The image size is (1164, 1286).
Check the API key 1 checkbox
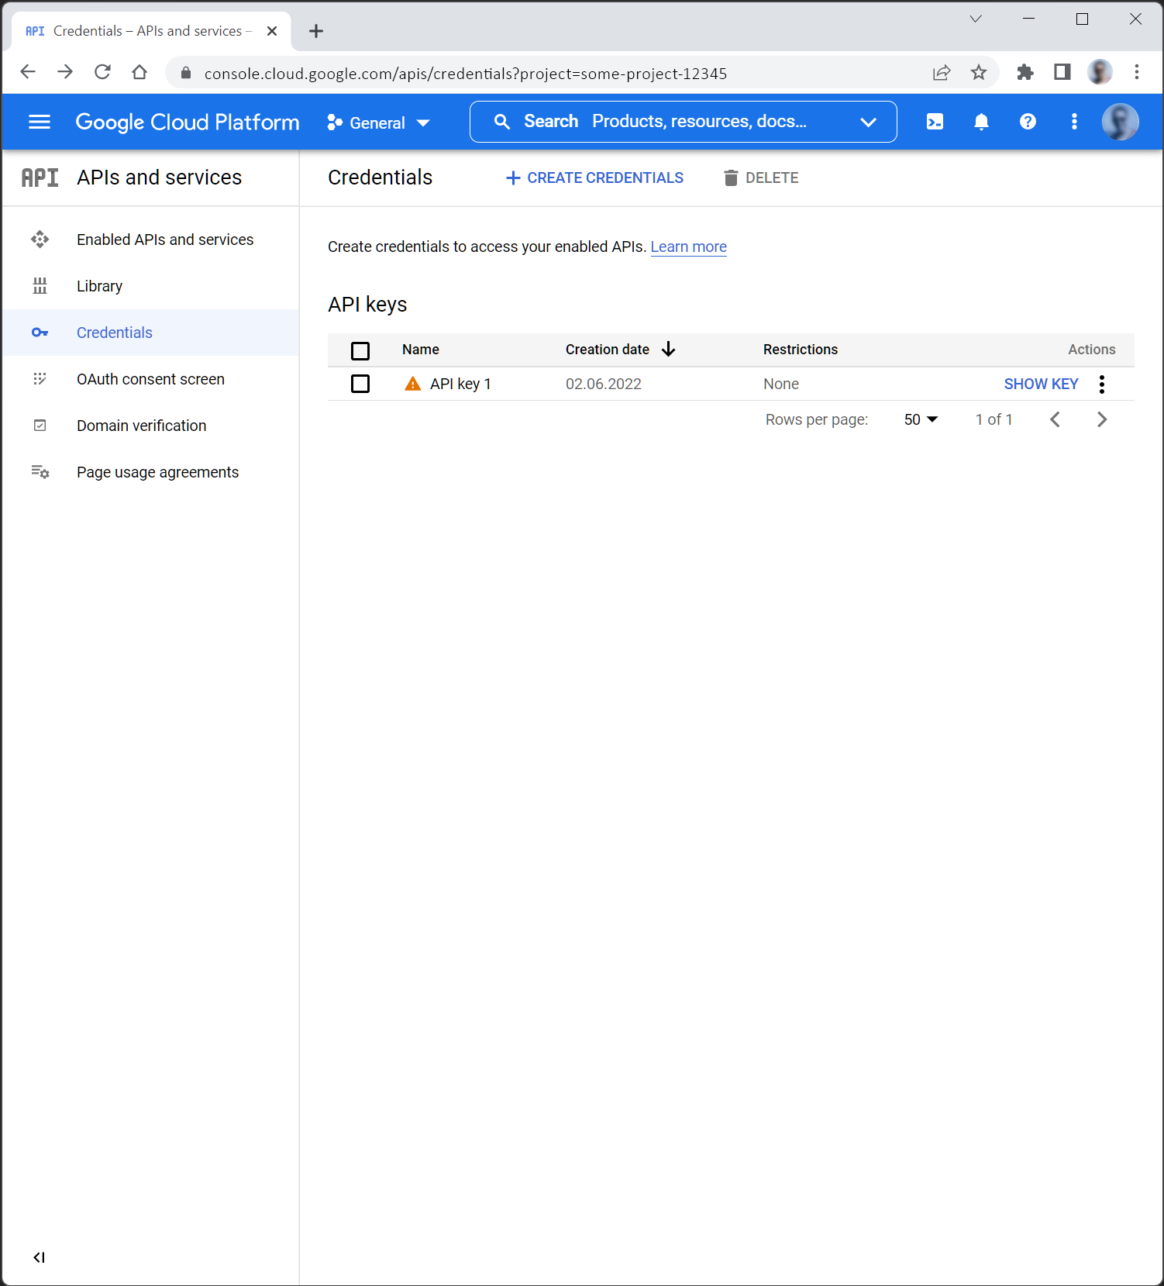coord(360,384)
